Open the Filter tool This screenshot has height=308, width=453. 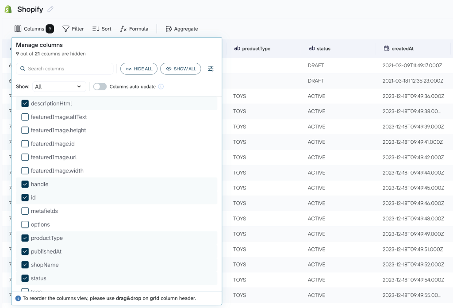[73, 29]
